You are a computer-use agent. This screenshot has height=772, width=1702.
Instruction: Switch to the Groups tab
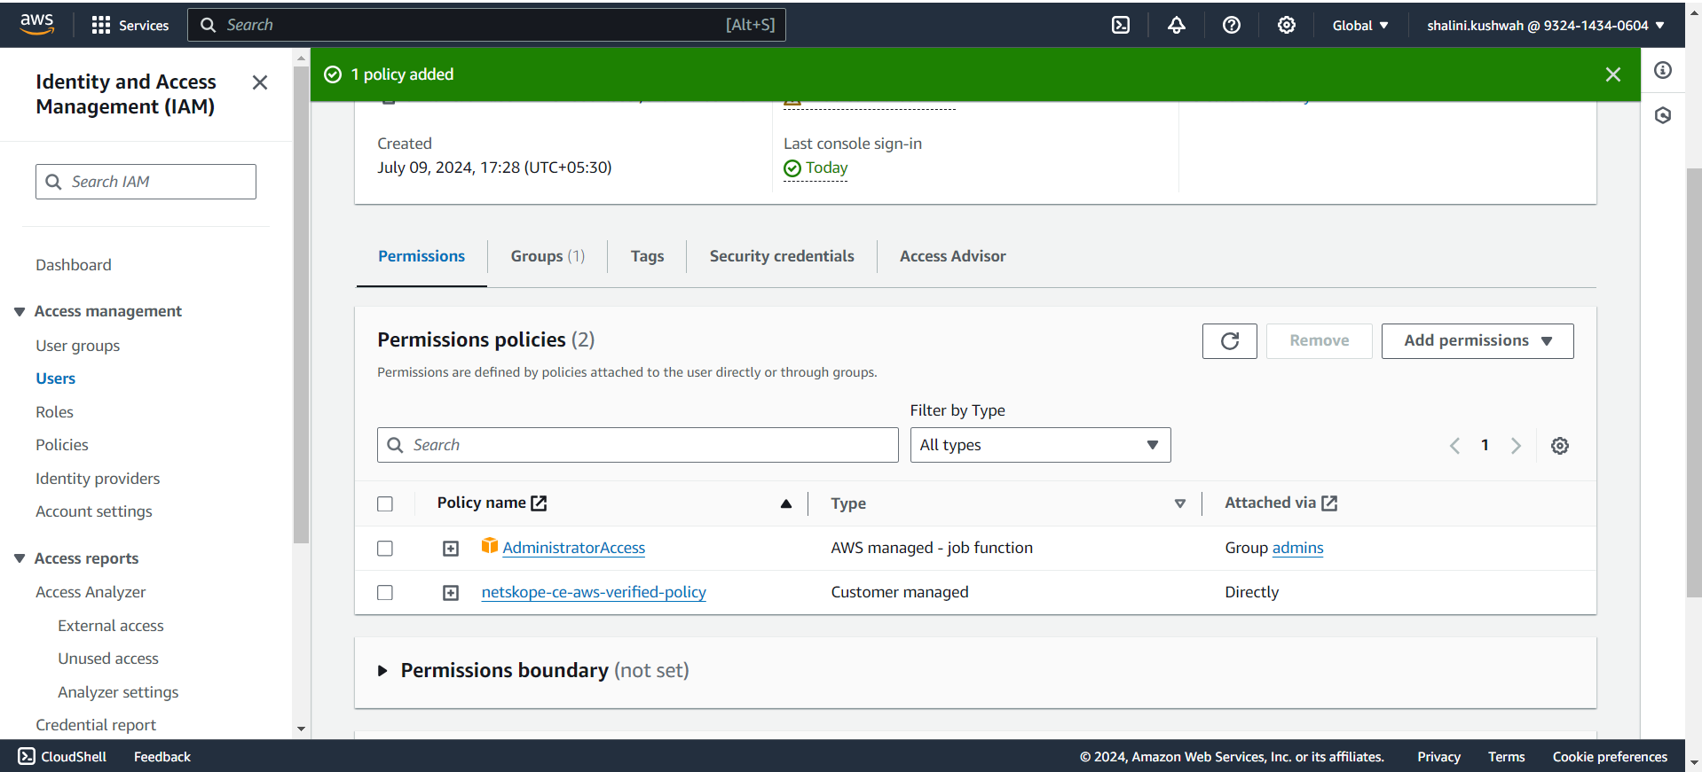548,256
